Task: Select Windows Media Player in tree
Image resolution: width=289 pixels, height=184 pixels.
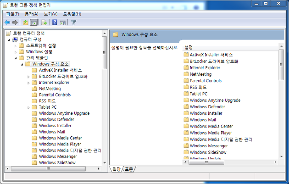Action: pos(60,144)
